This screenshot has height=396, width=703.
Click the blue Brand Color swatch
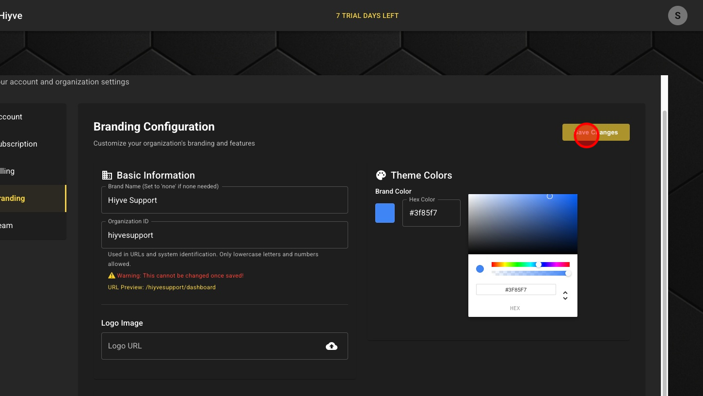385,213
